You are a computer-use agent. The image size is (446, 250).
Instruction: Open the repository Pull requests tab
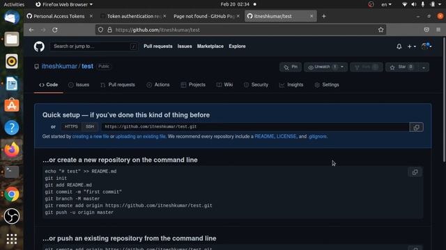[118, 85]
